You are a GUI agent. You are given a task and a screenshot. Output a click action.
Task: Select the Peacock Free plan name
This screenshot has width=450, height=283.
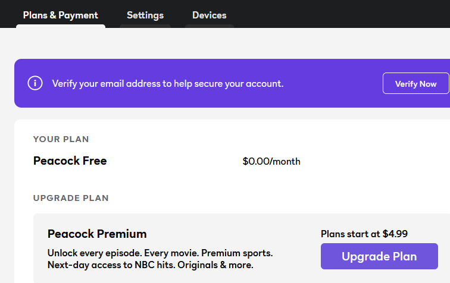point(70,161)
